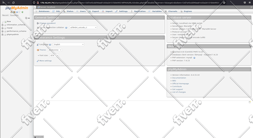Expand the performance_schema database node
The width and height of the screenshot is (253, 138).
pyautogui.click(x=3, y=31)
